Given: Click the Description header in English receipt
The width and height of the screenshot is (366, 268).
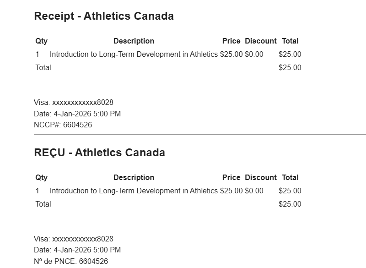Looking at the screenshot, I should pos(134,41).
